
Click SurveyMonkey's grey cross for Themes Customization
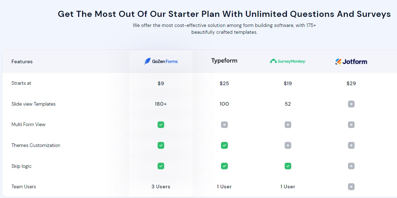288,146
